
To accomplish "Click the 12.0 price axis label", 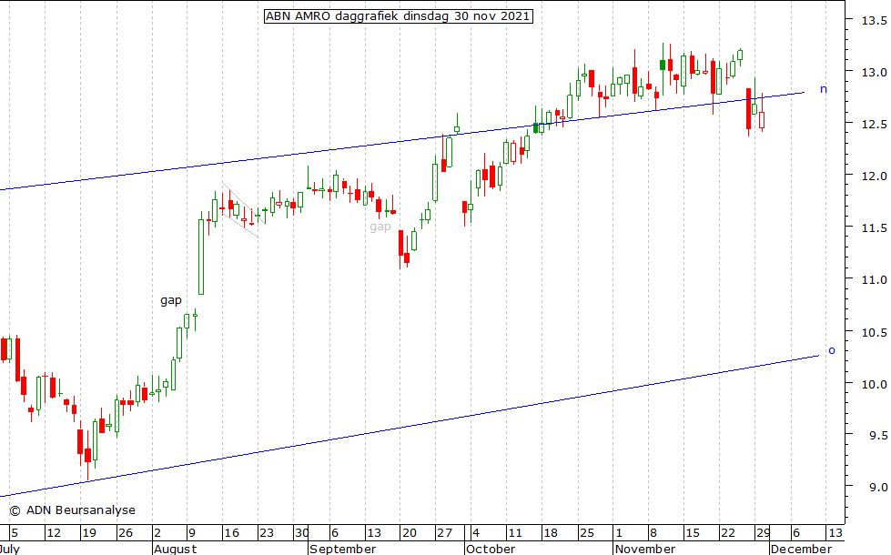I will (874, 177).
